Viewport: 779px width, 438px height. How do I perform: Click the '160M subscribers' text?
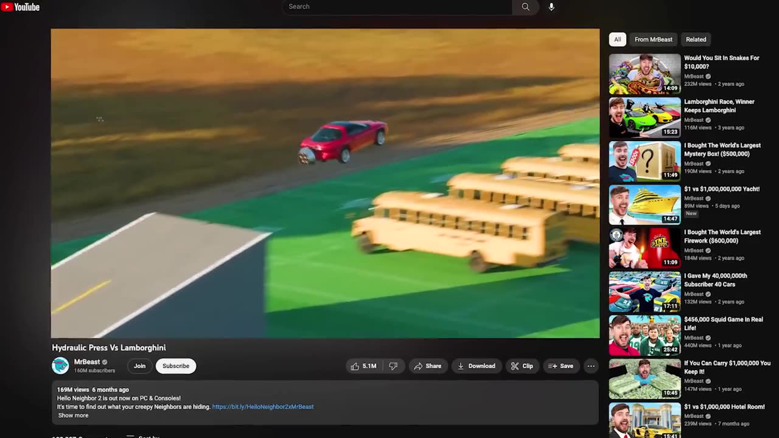(94, 370)
